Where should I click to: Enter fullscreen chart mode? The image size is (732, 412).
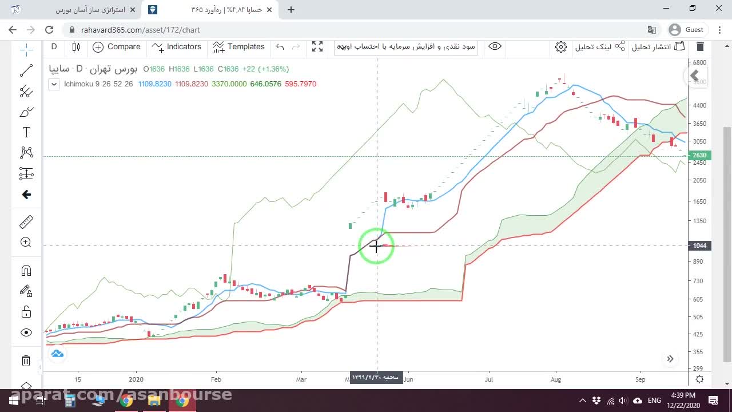(x=317, y=47)
